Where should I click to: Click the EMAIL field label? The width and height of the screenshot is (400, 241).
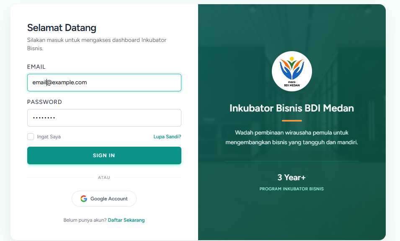[36, 67]
